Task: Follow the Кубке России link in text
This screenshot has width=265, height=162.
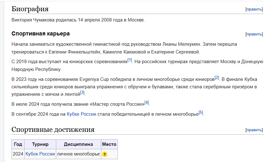Action: [x=81, y=114]
